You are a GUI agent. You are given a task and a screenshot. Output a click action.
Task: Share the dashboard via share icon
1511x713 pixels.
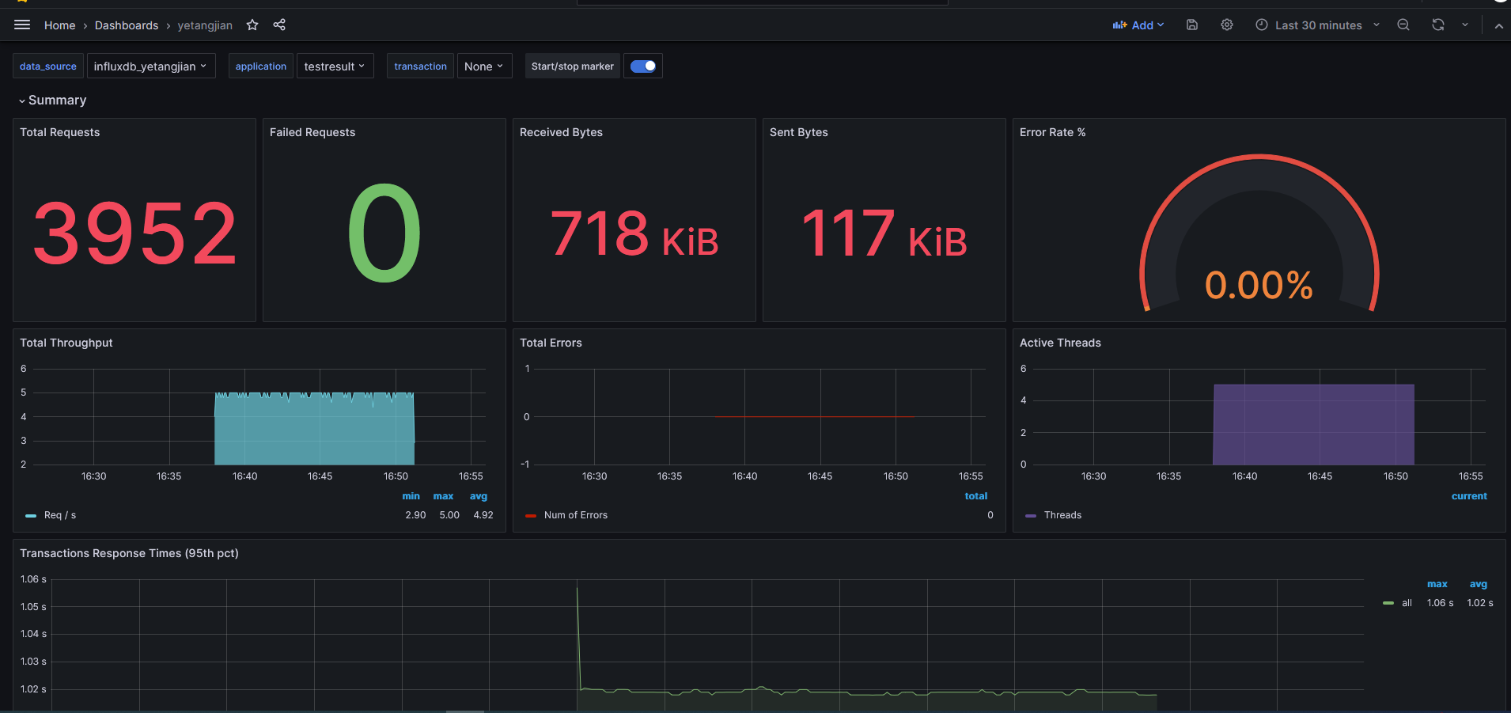tap(279, 25)
